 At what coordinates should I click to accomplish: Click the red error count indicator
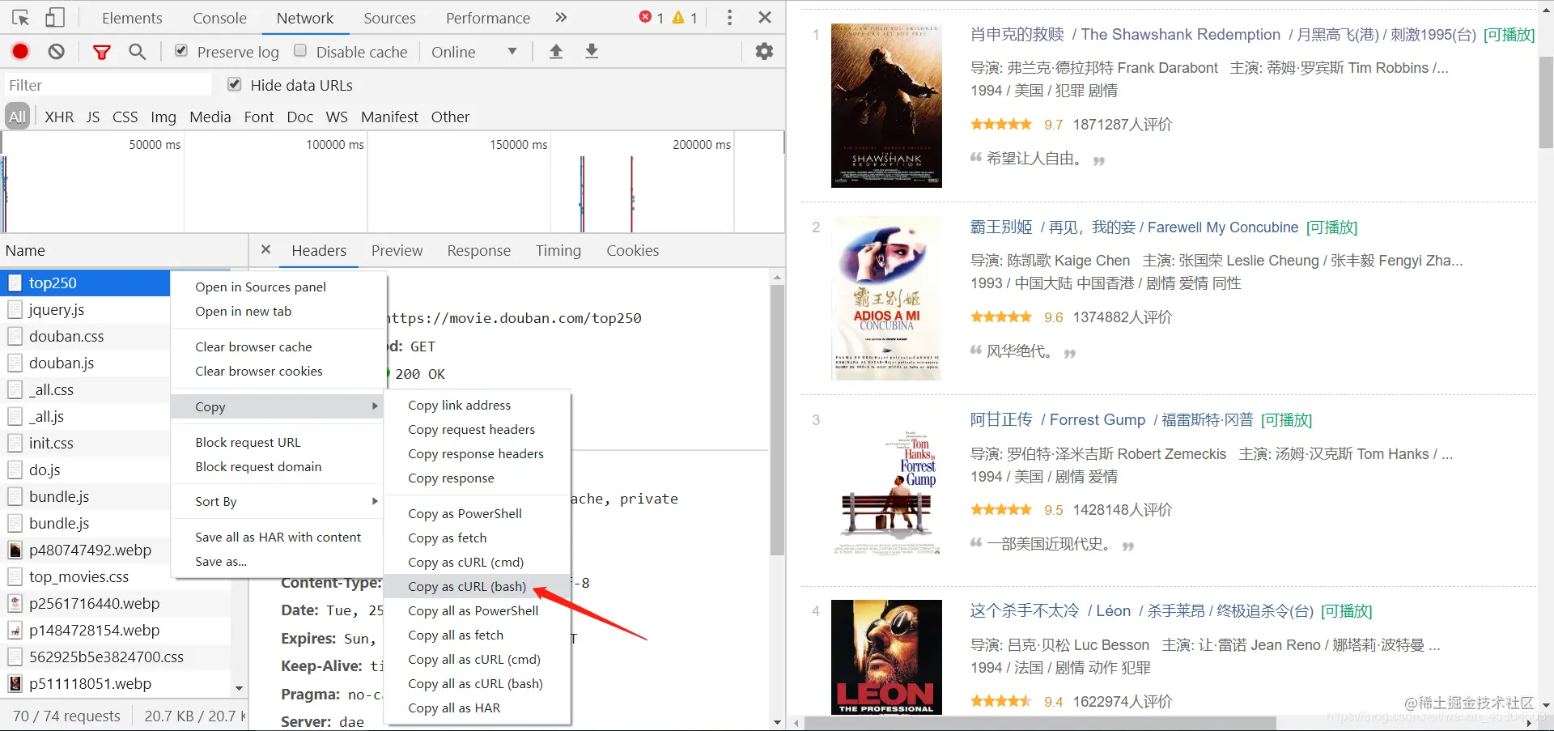coord(652,18)
